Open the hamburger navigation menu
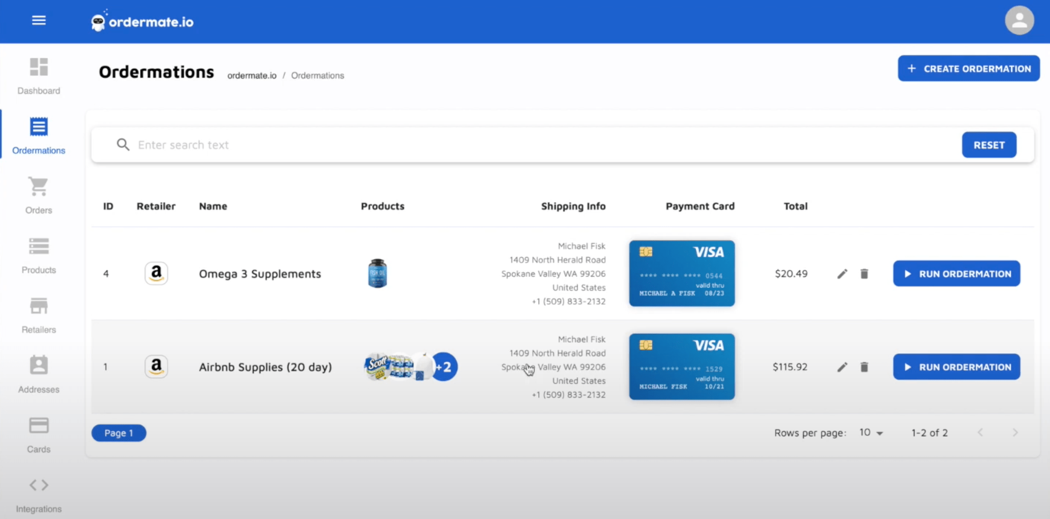Screen dimensions: 1050x519 [38, 20]
